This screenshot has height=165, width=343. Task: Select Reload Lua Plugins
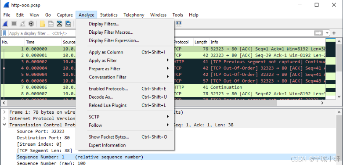[x=125, y=105]
